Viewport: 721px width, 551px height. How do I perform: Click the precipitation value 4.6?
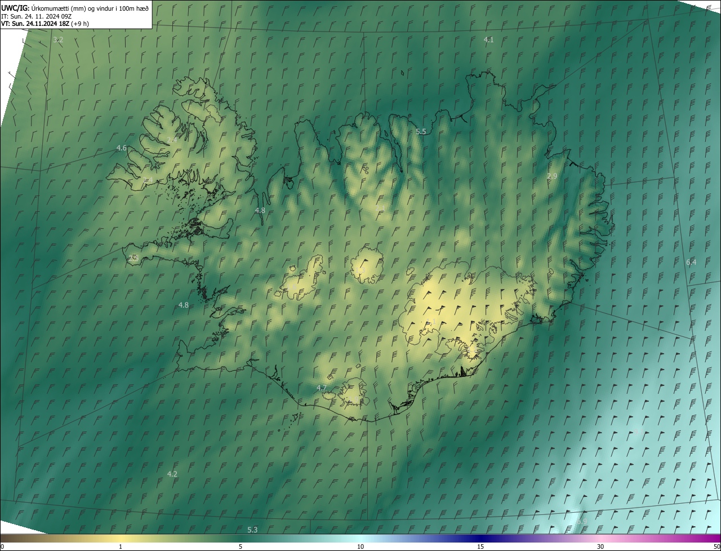121,148
